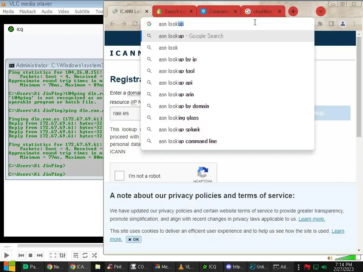
Task: Select 'asn lookup - Google Search' suggestion
Action: tap(228, 36)
